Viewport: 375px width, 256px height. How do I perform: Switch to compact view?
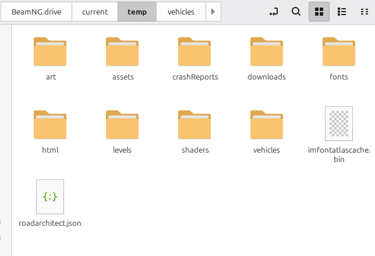365,12
